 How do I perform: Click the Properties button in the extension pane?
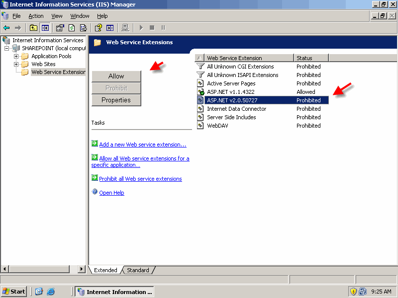click(x=116, y=100)
